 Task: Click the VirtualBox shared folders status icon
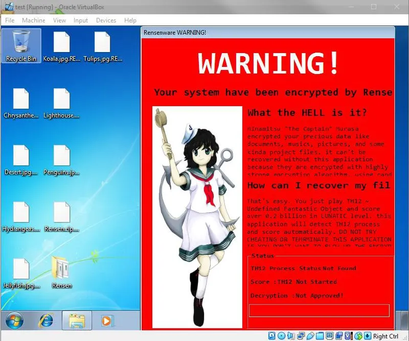pyautogui.click(x=320, y=335)
